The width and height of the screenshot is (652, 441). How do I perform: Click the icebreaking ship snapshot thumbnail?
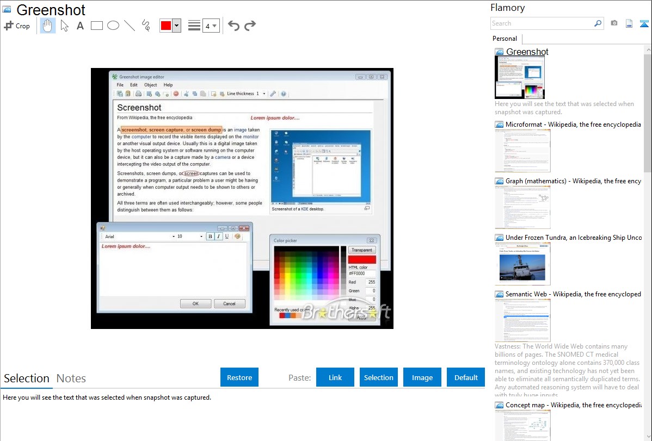[x=522, y=264]
